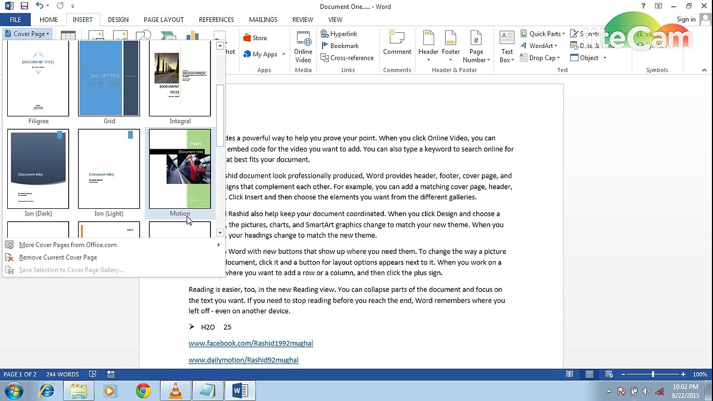The width and height of the screenshot is (713, 401).
Task: Show hidden system tray icons
Action: pos(609,390)
